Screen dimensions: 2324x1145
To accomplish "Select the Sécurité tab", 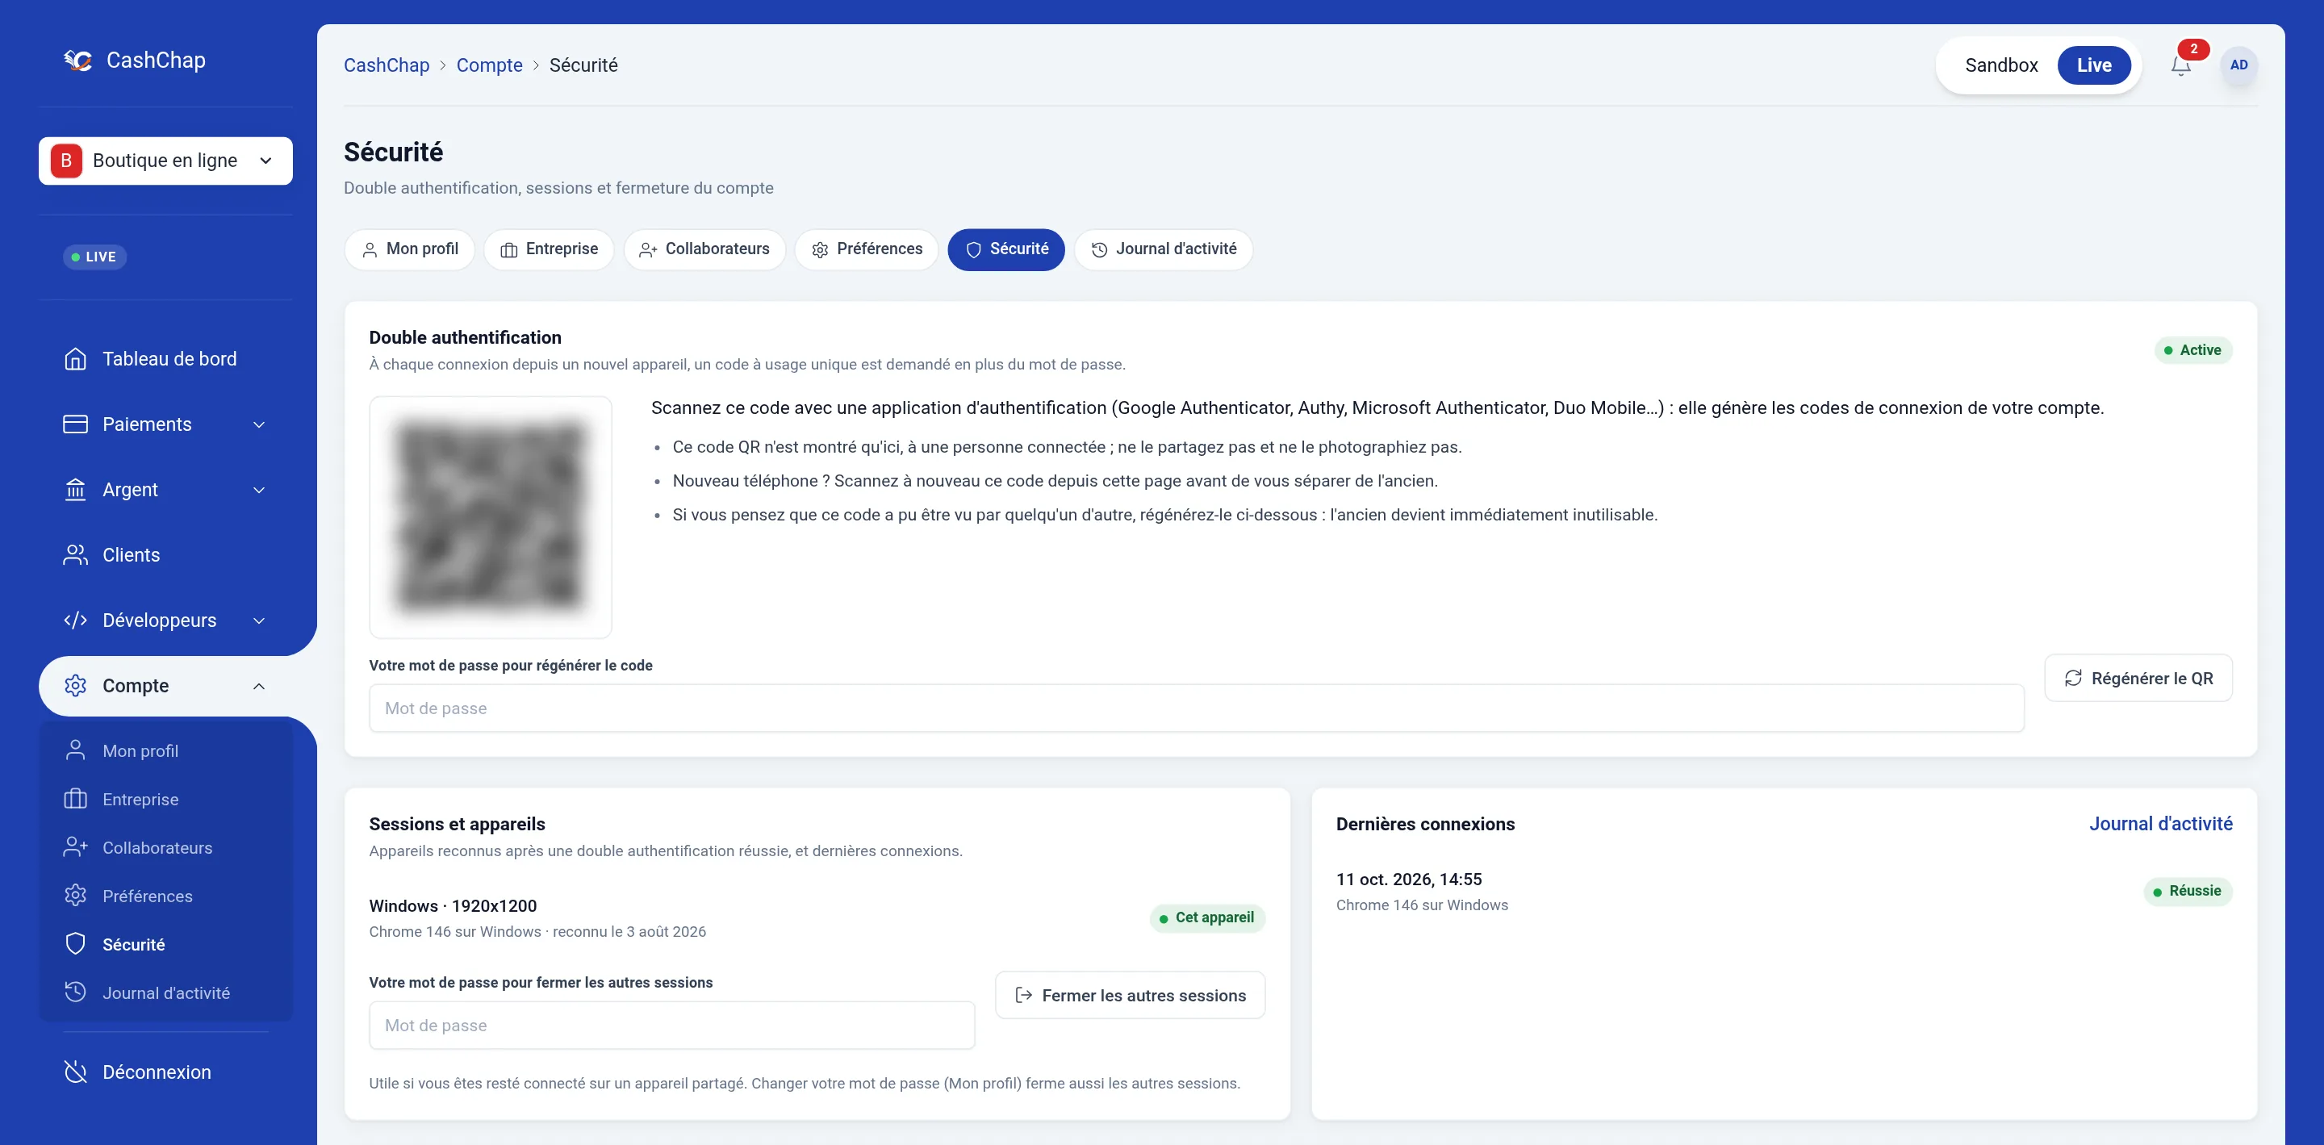I will (1006, 249).
